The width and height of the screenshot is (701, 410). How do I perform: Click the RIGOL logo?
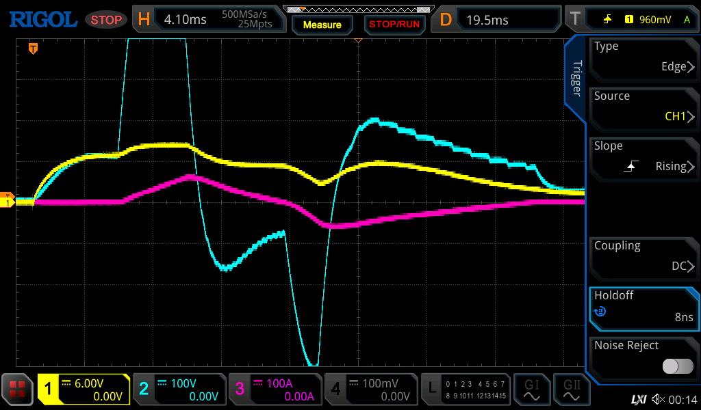tap(42, 19)
